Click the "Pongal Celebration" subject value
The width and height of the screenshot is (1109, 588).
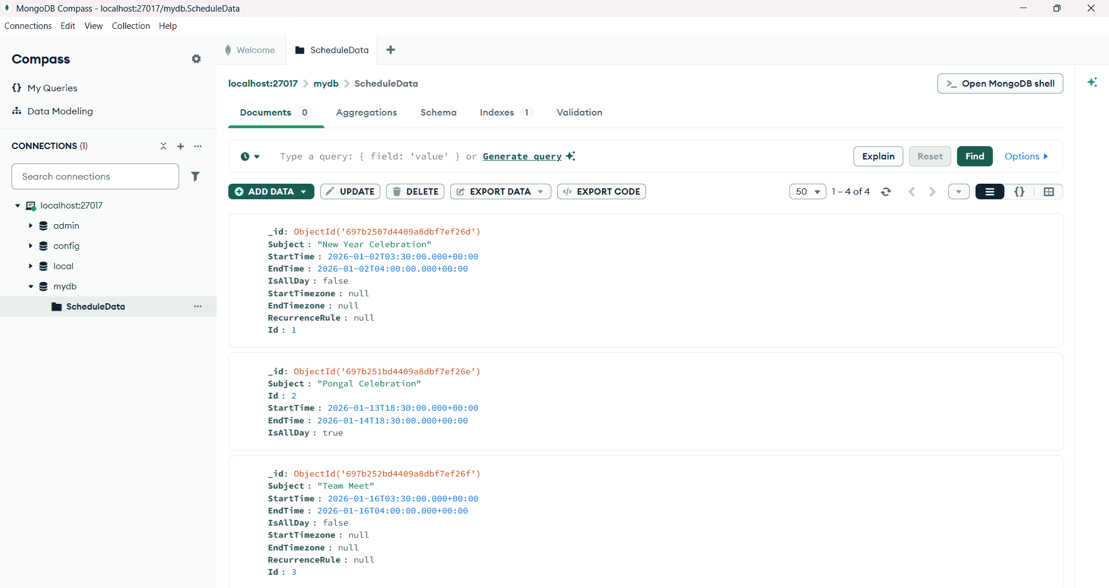[x=369, y=384]
